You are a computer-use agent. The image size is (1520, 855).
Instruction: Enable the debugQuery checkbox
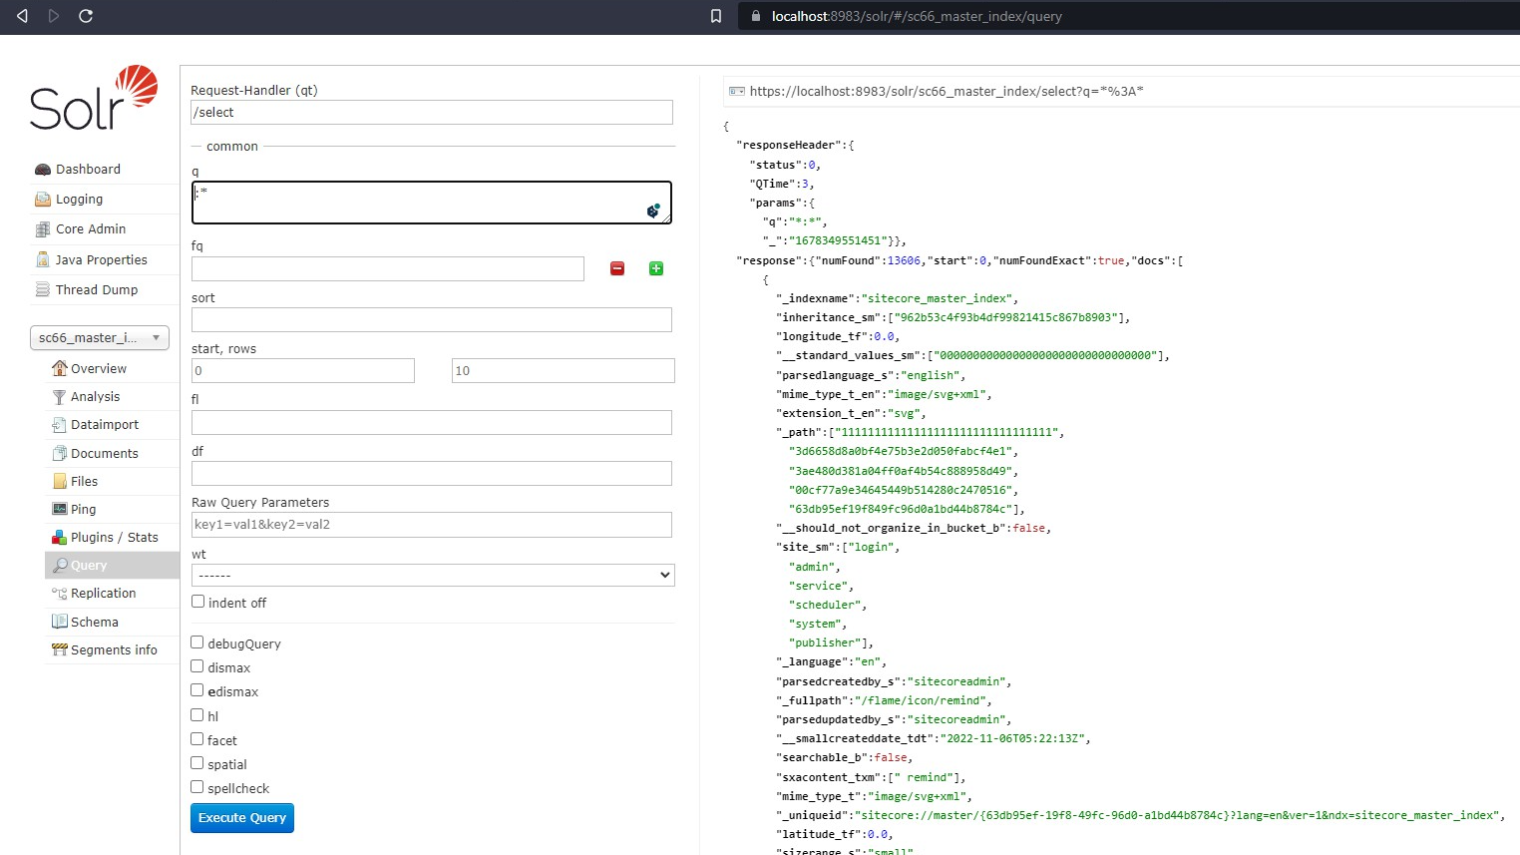(x=196, y=642)
